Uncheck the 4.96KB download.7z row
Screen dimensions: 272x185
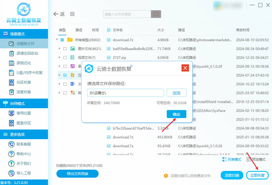(x=109, y=40)
